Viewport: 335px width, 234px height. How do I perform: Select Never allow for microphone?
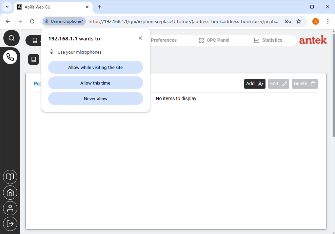(95, 98)
